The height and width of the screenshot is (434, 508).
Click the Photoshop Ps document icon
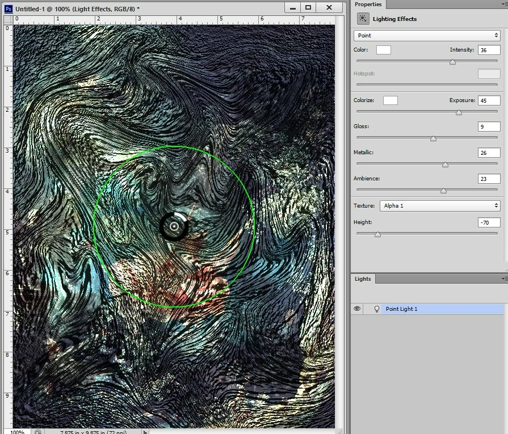click(x=9, y=9)
